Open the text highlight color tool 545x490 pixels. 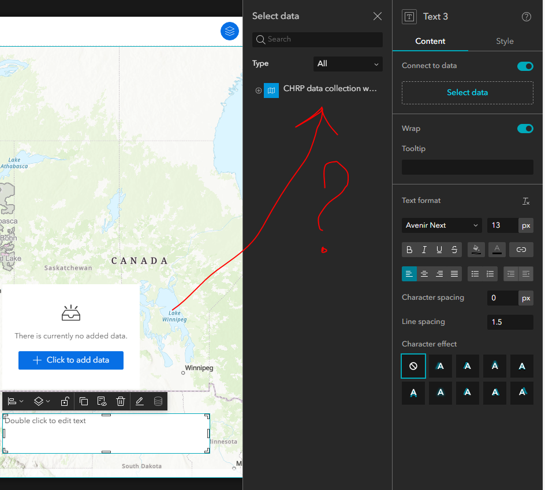pyautogui.click(x=476, y=250)
